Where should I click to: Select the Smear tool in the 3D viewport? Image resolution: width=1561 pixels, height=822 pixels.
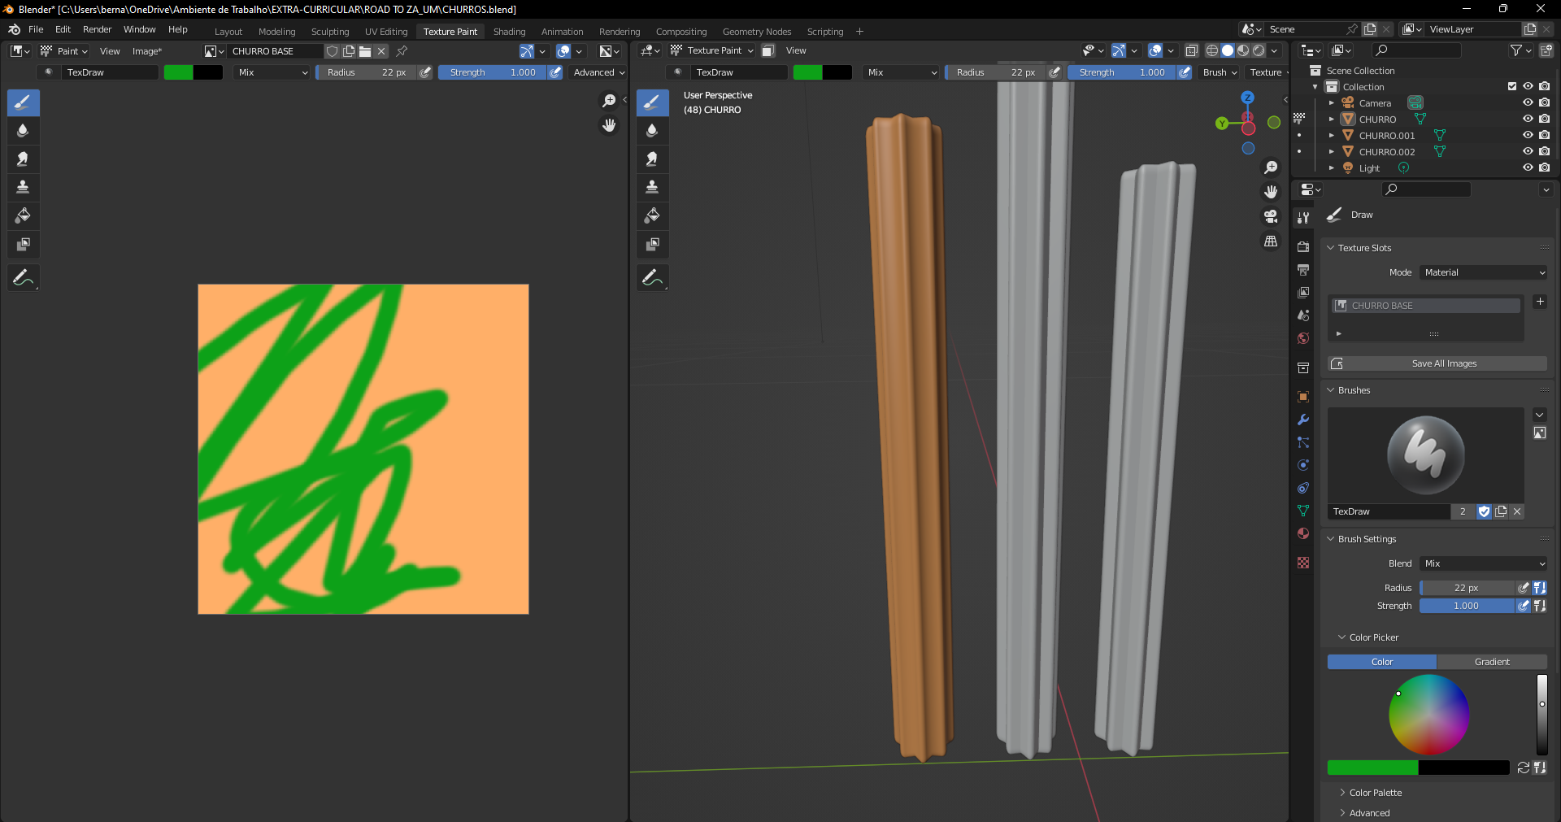pyautogui.click(x=652, y=159)
